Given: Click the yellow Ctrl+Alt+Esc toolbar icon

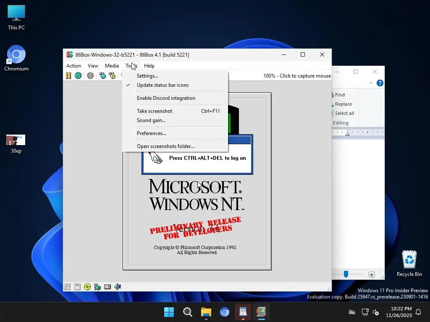Looking at the screenshot, I should pyautogui.click(x=112, y=75).
